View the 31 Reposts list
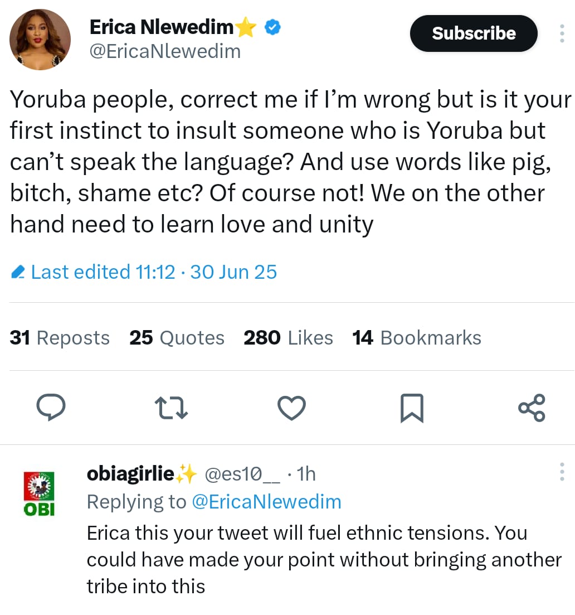The width and height of the screenshot is (575, 615). [60, 338]
